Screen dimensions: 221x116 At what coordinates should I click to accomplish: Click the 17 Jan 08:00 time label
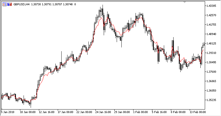coord(65,112)
